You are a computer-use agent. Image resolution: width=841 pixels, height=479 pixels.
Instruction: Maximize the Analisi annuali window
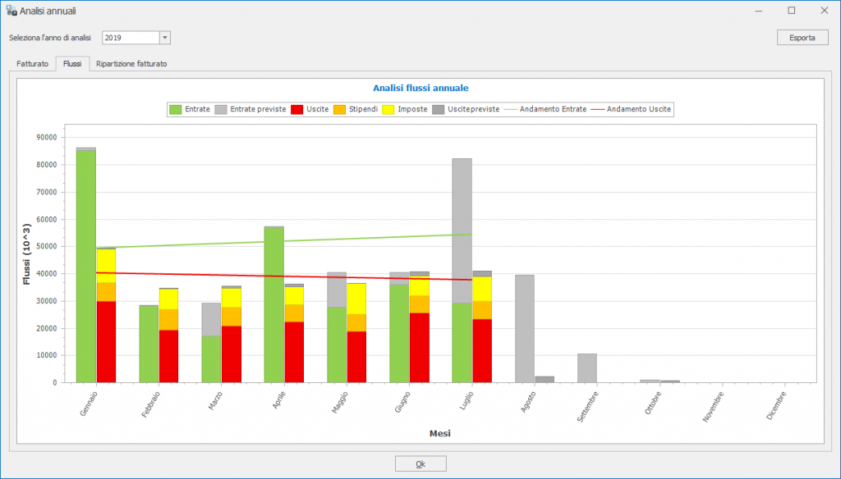pos(791,11)
